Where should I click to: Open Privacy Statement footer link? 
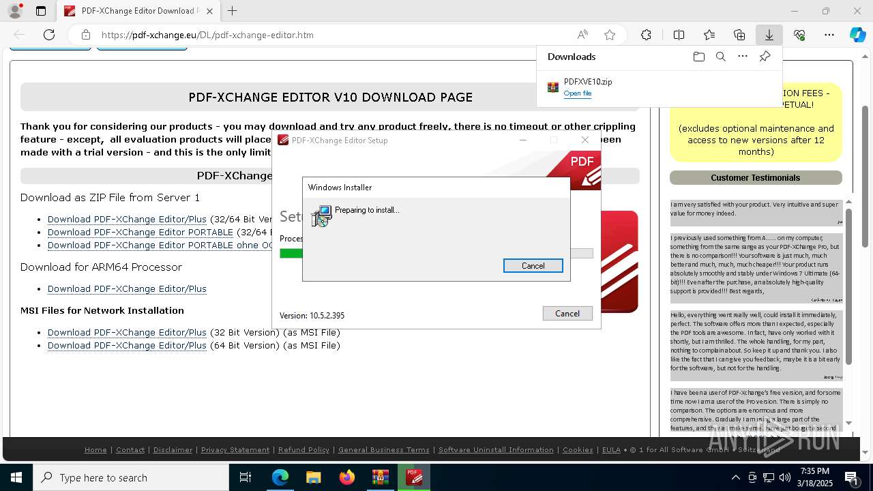235,450
